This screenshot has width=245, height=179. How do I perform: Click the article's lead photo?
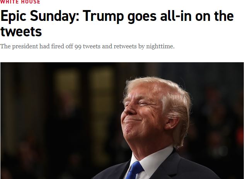click(x=122, y=120)
